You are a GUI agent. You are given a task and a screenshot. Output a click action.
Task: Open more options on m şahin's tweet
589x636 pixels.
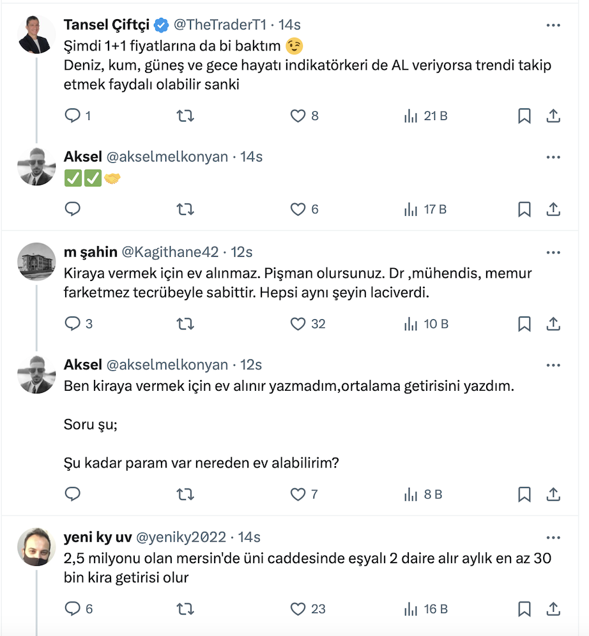click(553, 252)
